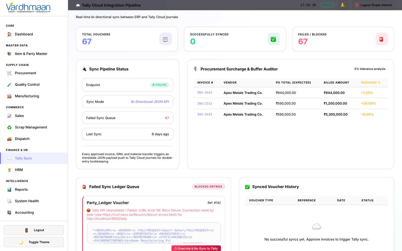Click the +20.00% variance value
Image resolution: width=402 pixels, height=251 pixels.
[x=368, y=103]
